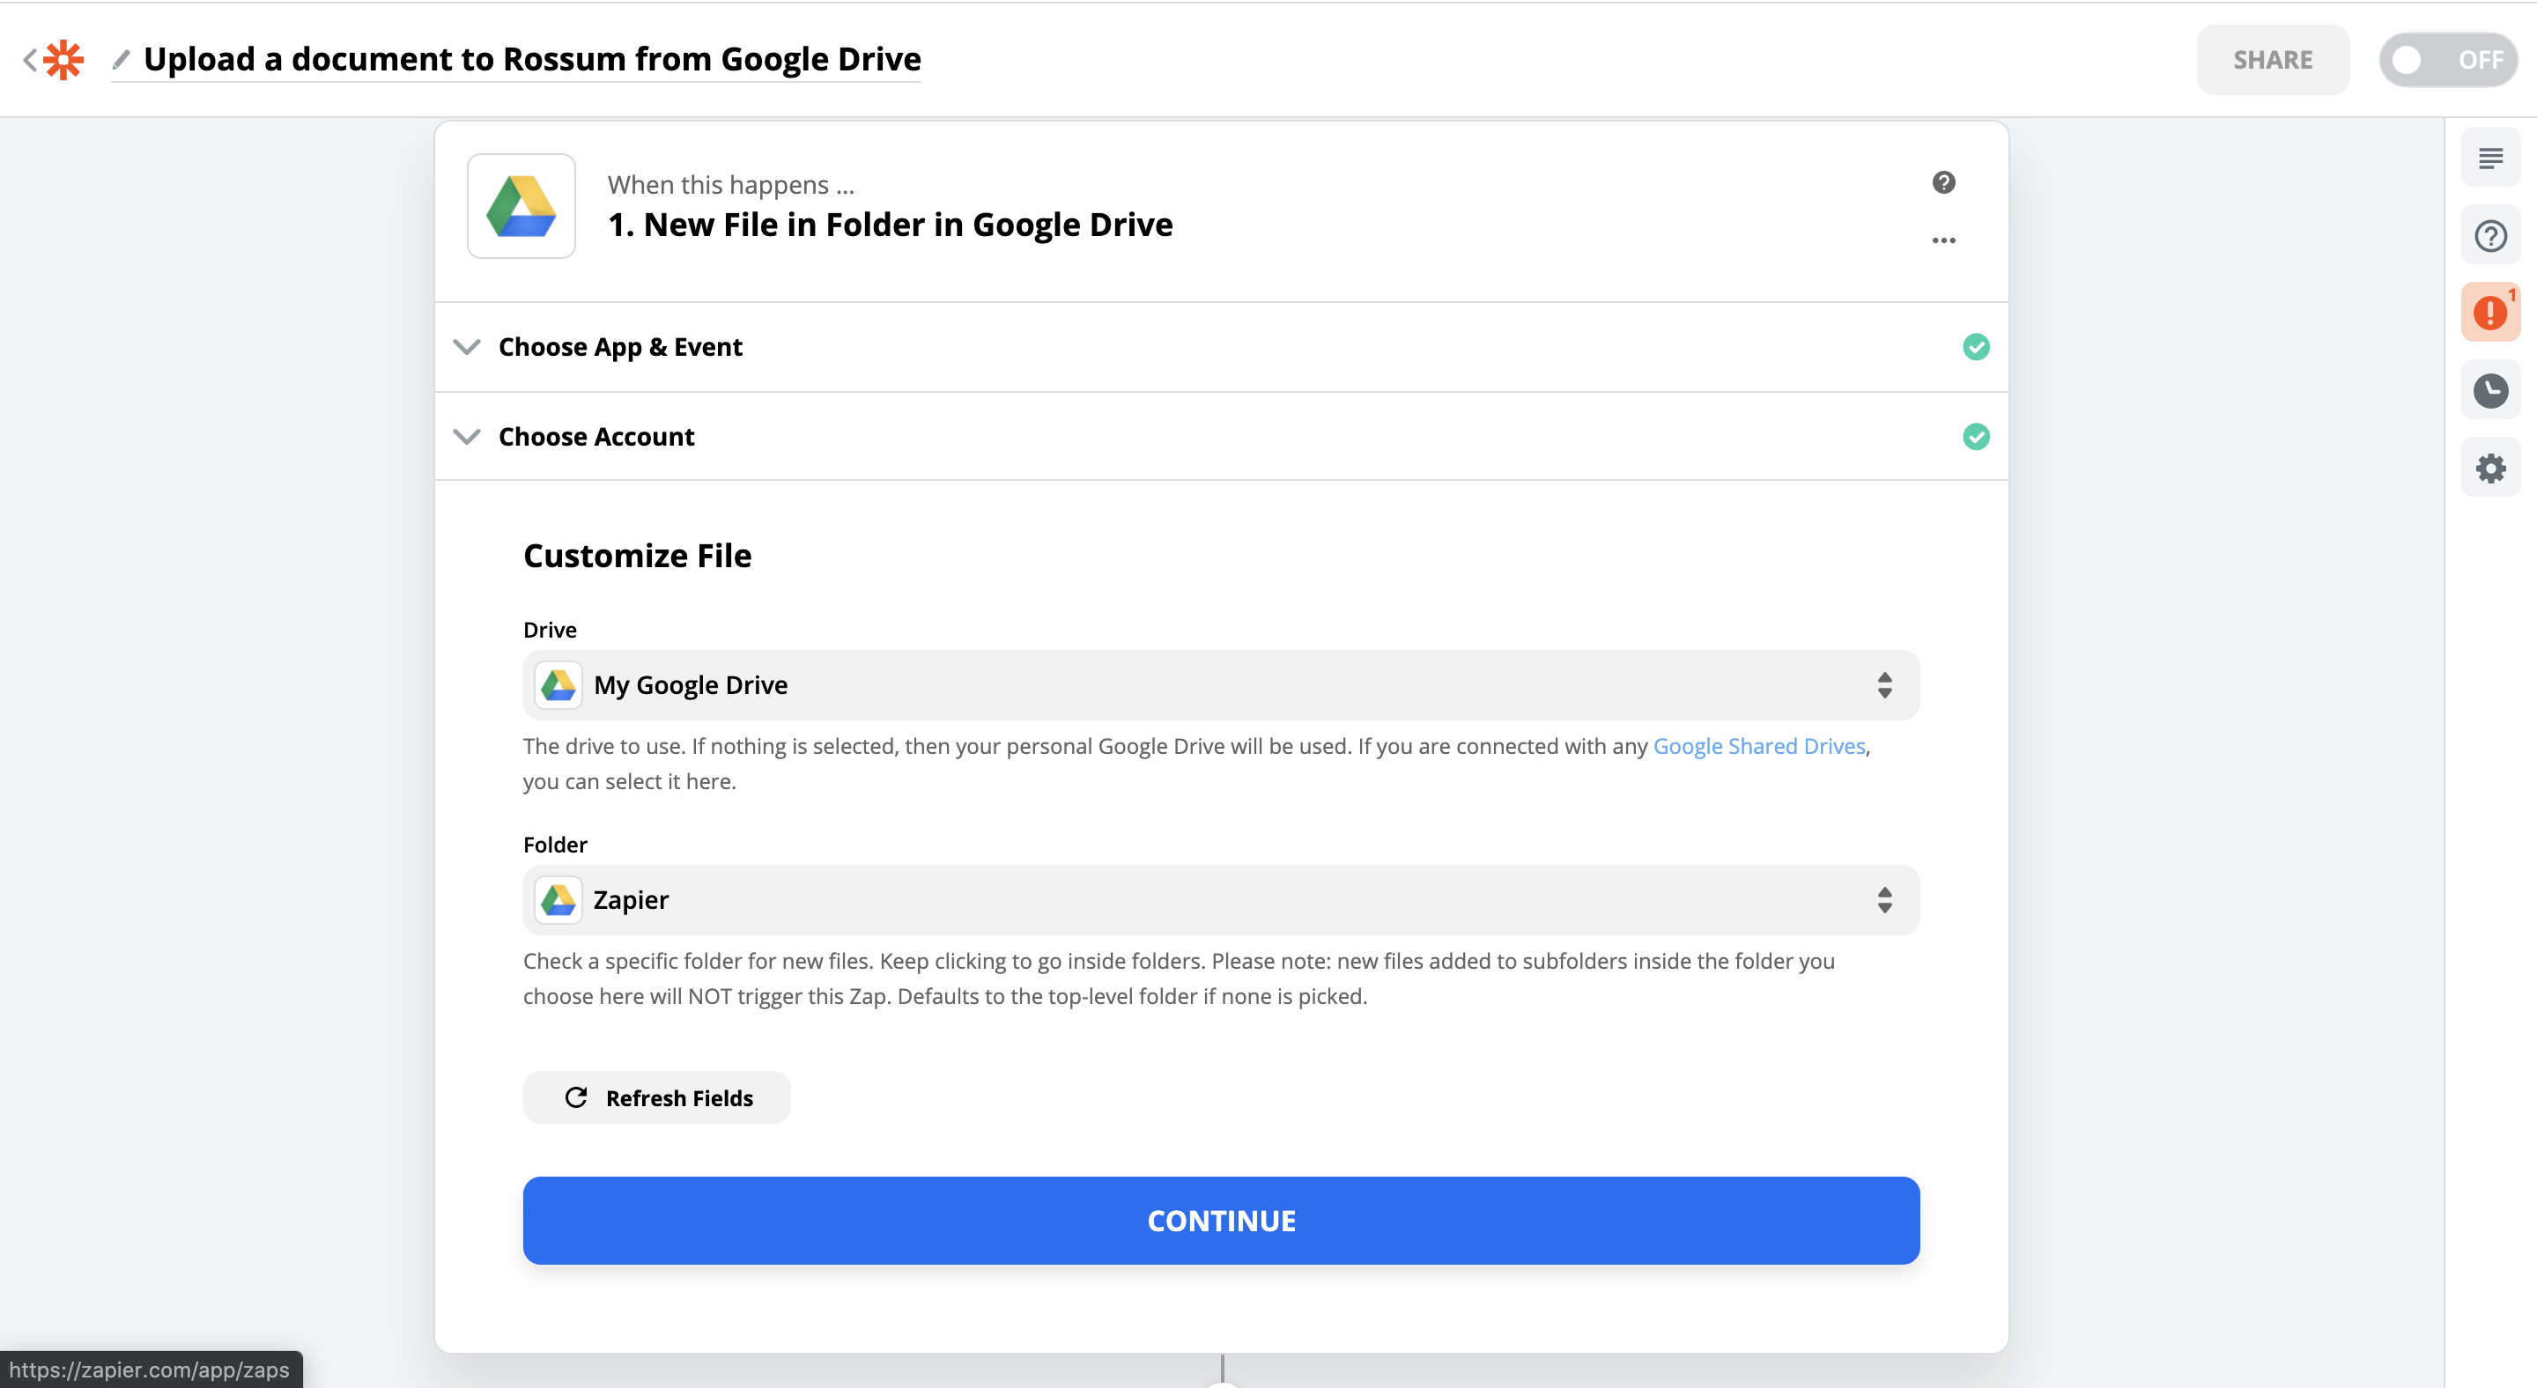Toggle the Zap ON/OFF switch
The height and width of the screenshot is (1388, 2537).
(2447, 60)
